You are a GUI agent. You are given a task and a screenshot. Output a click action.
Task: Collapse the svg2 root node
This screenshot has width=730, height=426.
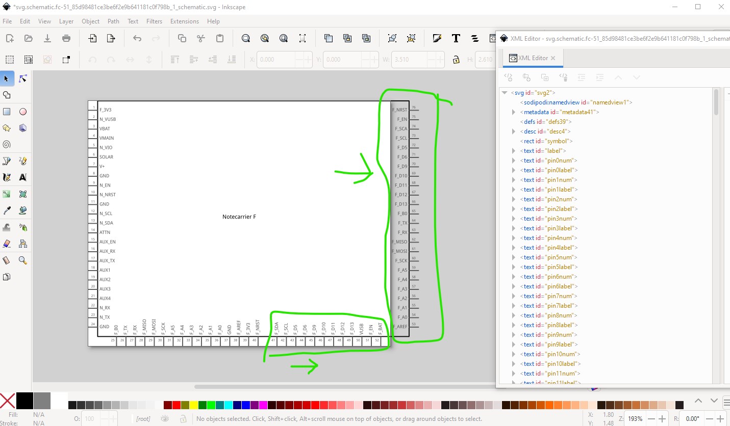pyautogui.click(x=505, y=93)
